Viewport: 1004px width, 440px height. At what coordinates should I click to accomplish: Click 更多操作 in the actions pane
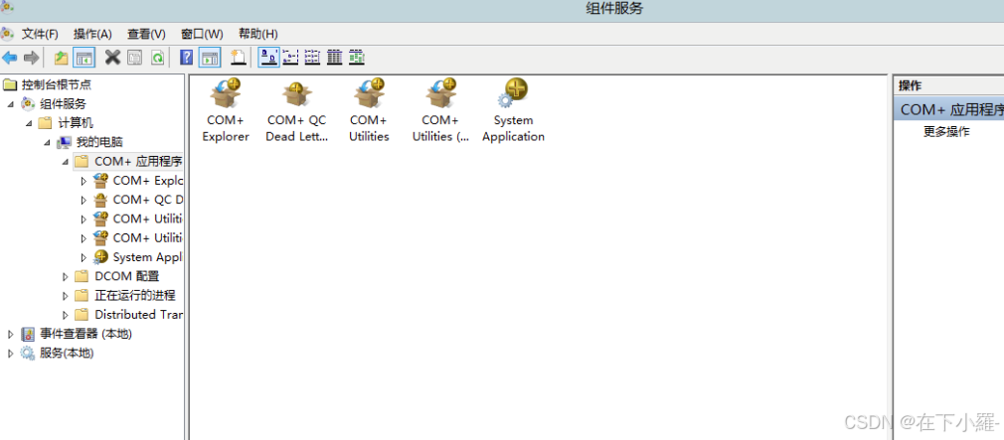(946, 132)
